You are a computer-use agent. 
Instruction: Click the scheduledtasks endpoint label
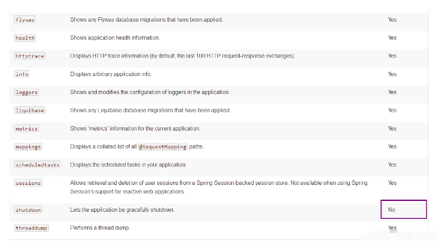click(x=38, y=165)
